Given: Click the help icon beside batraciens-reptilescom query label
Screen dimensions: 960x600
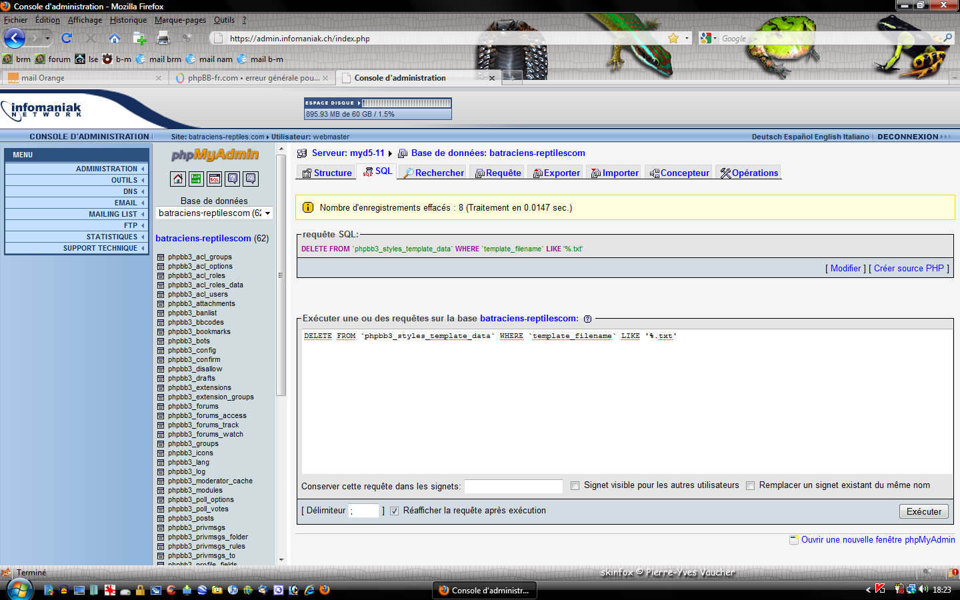Looking at the screenshot, I should [x=587, y=319].
